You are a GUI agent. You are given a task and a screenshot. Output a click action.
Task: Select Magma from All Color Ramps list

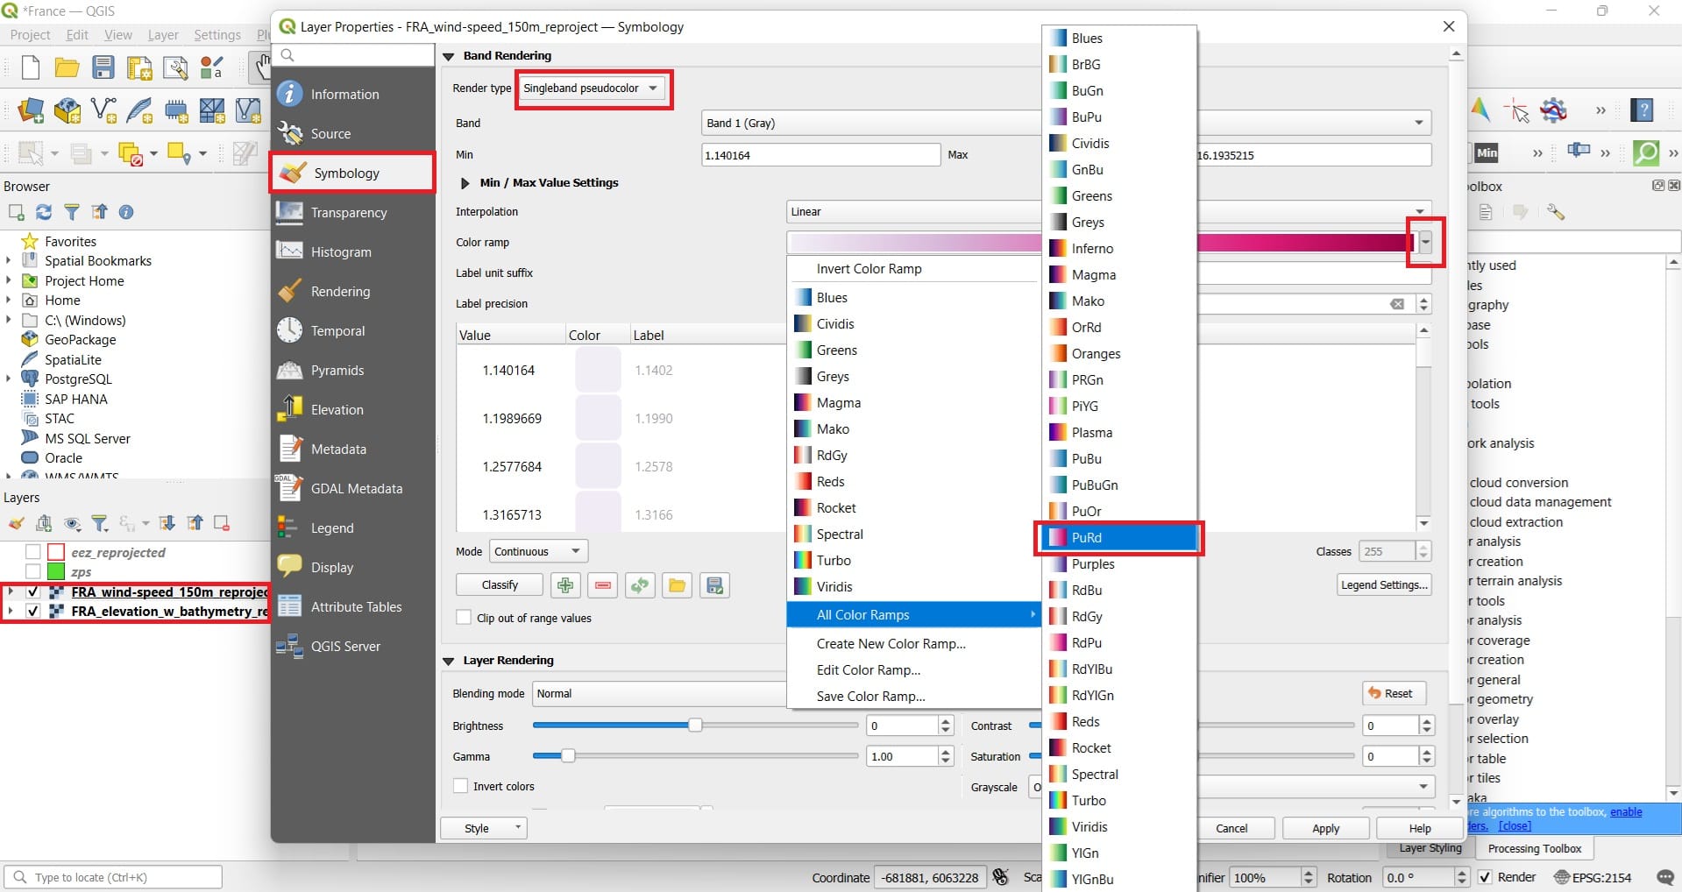coord(1119,275)
